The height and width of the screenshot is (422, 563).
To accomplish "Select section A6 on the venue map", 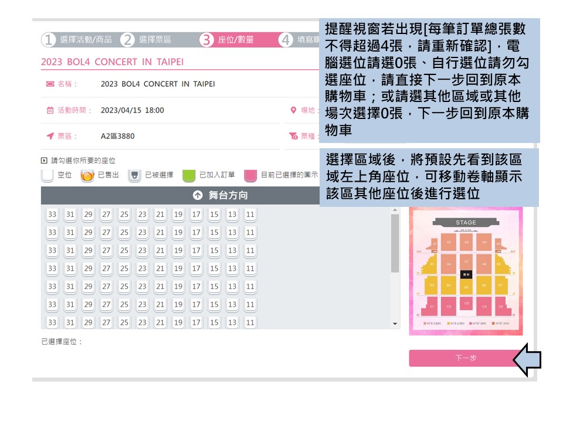I will (449, 264).
